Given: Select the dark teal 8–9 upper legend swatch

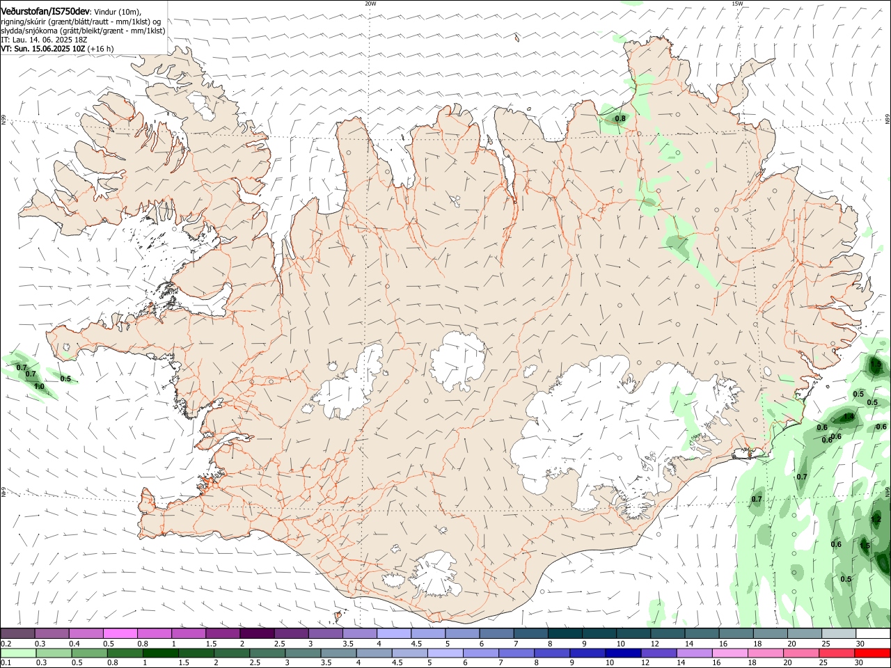Looking at the screenshot, I should pos(565,634).
